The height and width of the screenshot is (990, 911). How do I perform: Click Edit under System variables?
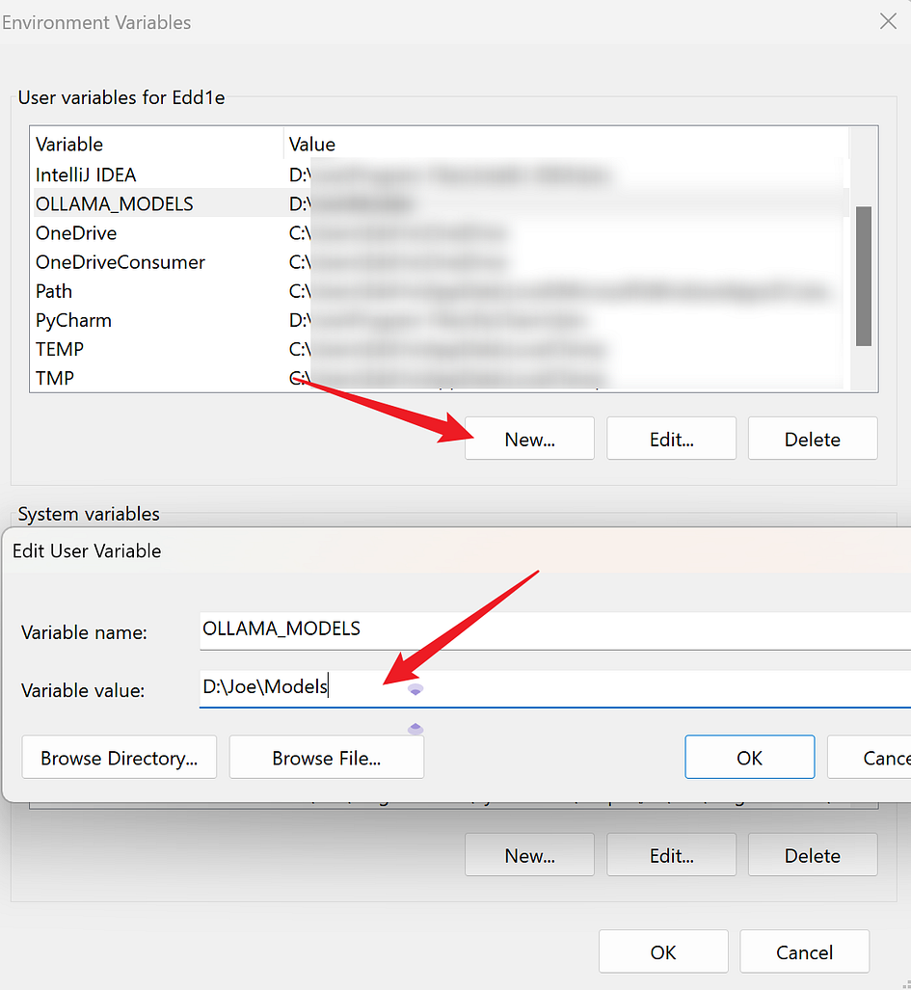(671, 855)
